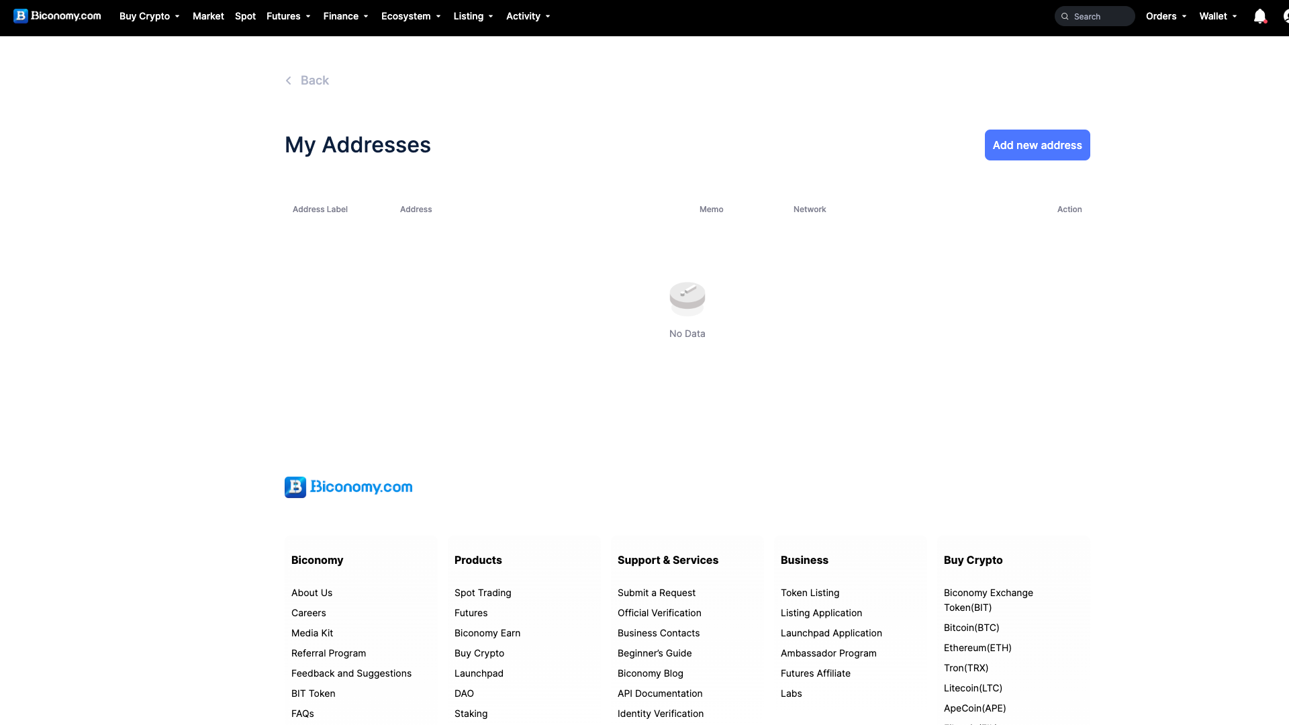Open the Bitcoin(BTC) link

tap(971, 628)
